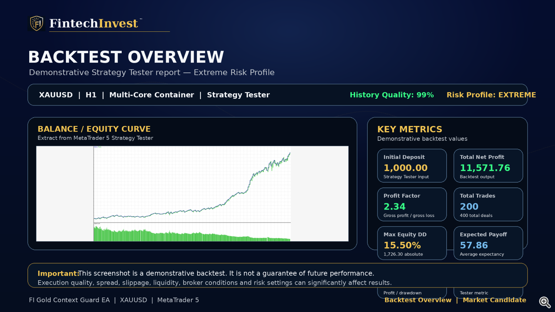Click the FintechInvest shield logo icon
The height and width of the screenshot is (312, 555).
click(37, 23)
